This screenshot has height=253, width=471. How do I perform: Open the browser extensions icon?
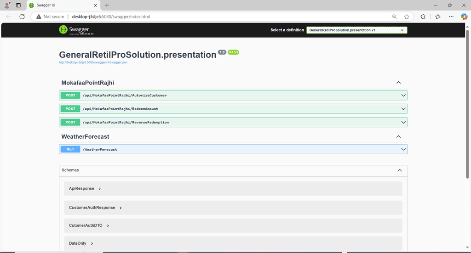click(423, 17)
